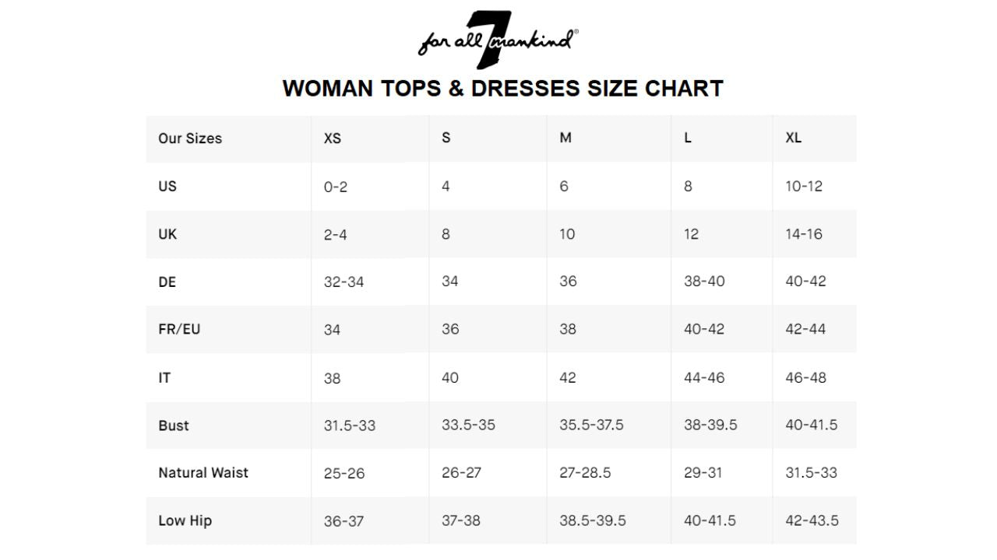This screenshot has width=997, height=560.
Task: Select the Natural Waist row label
Action: 203,473
